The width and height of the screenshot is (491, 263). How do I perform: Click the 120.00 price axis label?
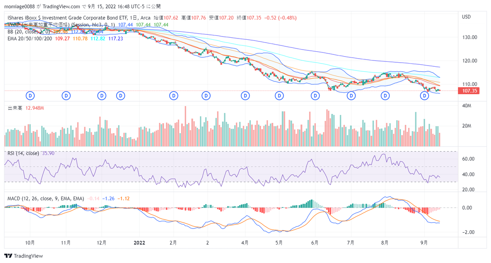[470, 61]
